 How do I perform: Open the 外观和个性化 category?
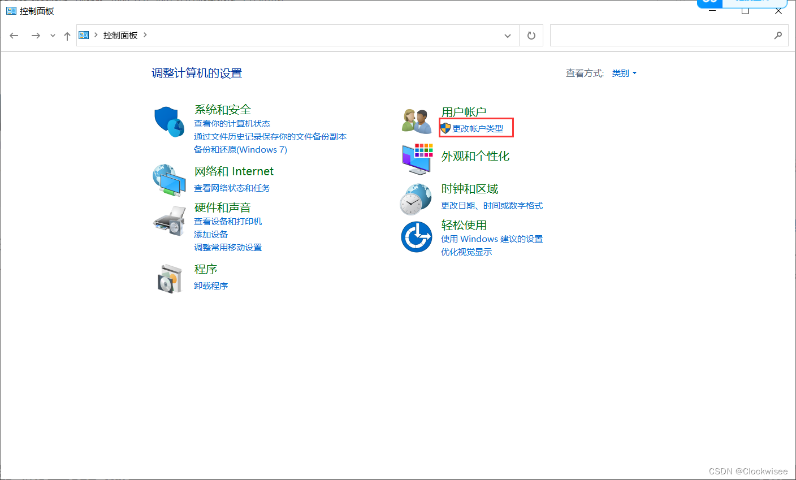click(475, 156)
